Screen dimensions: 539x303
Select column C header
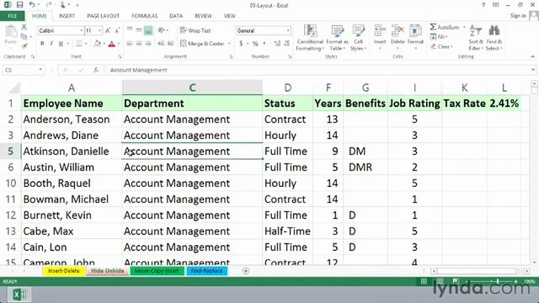(x=192, y=88)
